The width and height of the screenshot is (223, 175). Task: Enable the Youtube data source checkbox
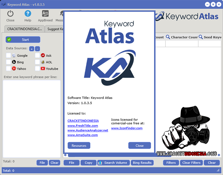tap(37, 69)
